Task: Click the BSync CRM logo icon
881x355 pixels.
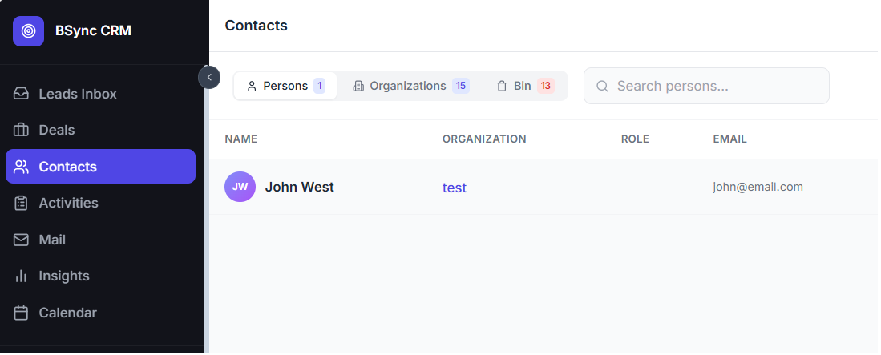Action: point(29,31)
